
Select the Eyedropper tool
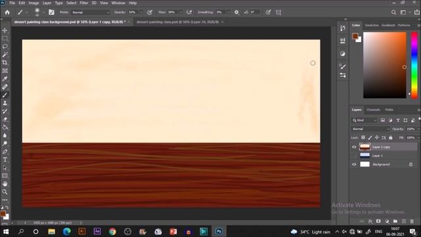coord(5,79)
